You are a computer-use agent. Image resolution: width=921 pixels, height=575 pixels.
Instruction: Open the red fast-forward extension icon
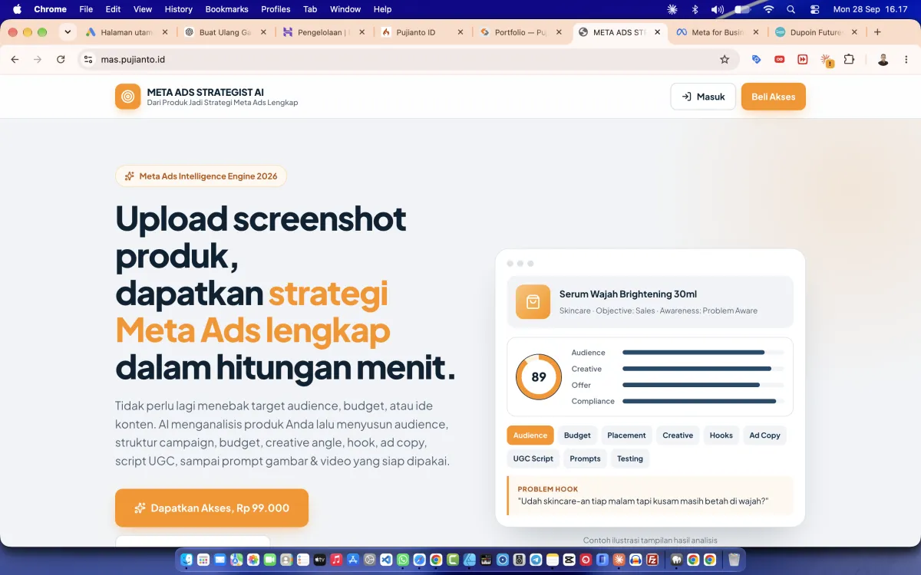click(x=803, y=59)
